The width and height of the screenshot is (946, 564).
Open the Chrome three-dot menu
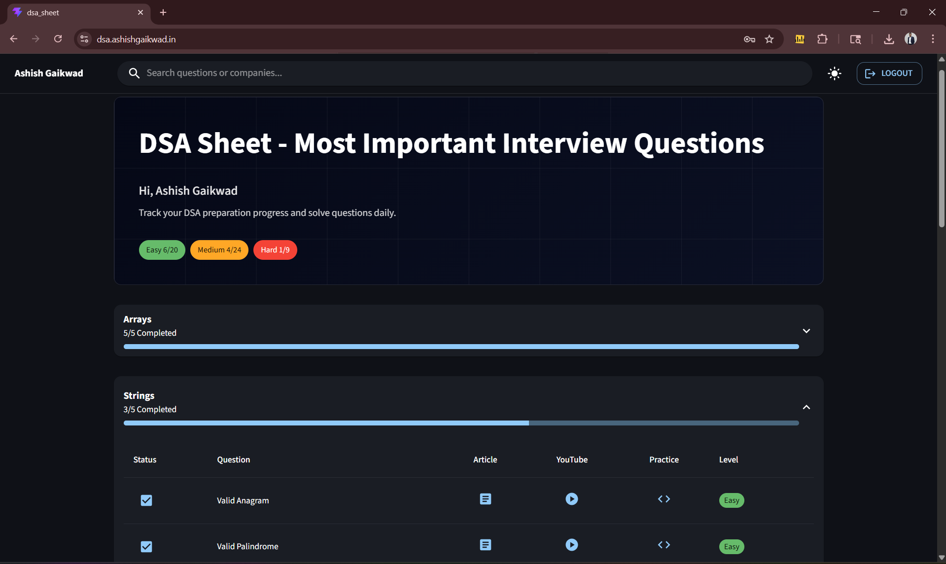point(933,39)
